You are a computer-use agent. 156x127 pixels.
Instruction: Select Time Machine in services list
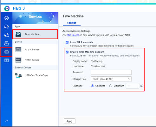point(35,34)
